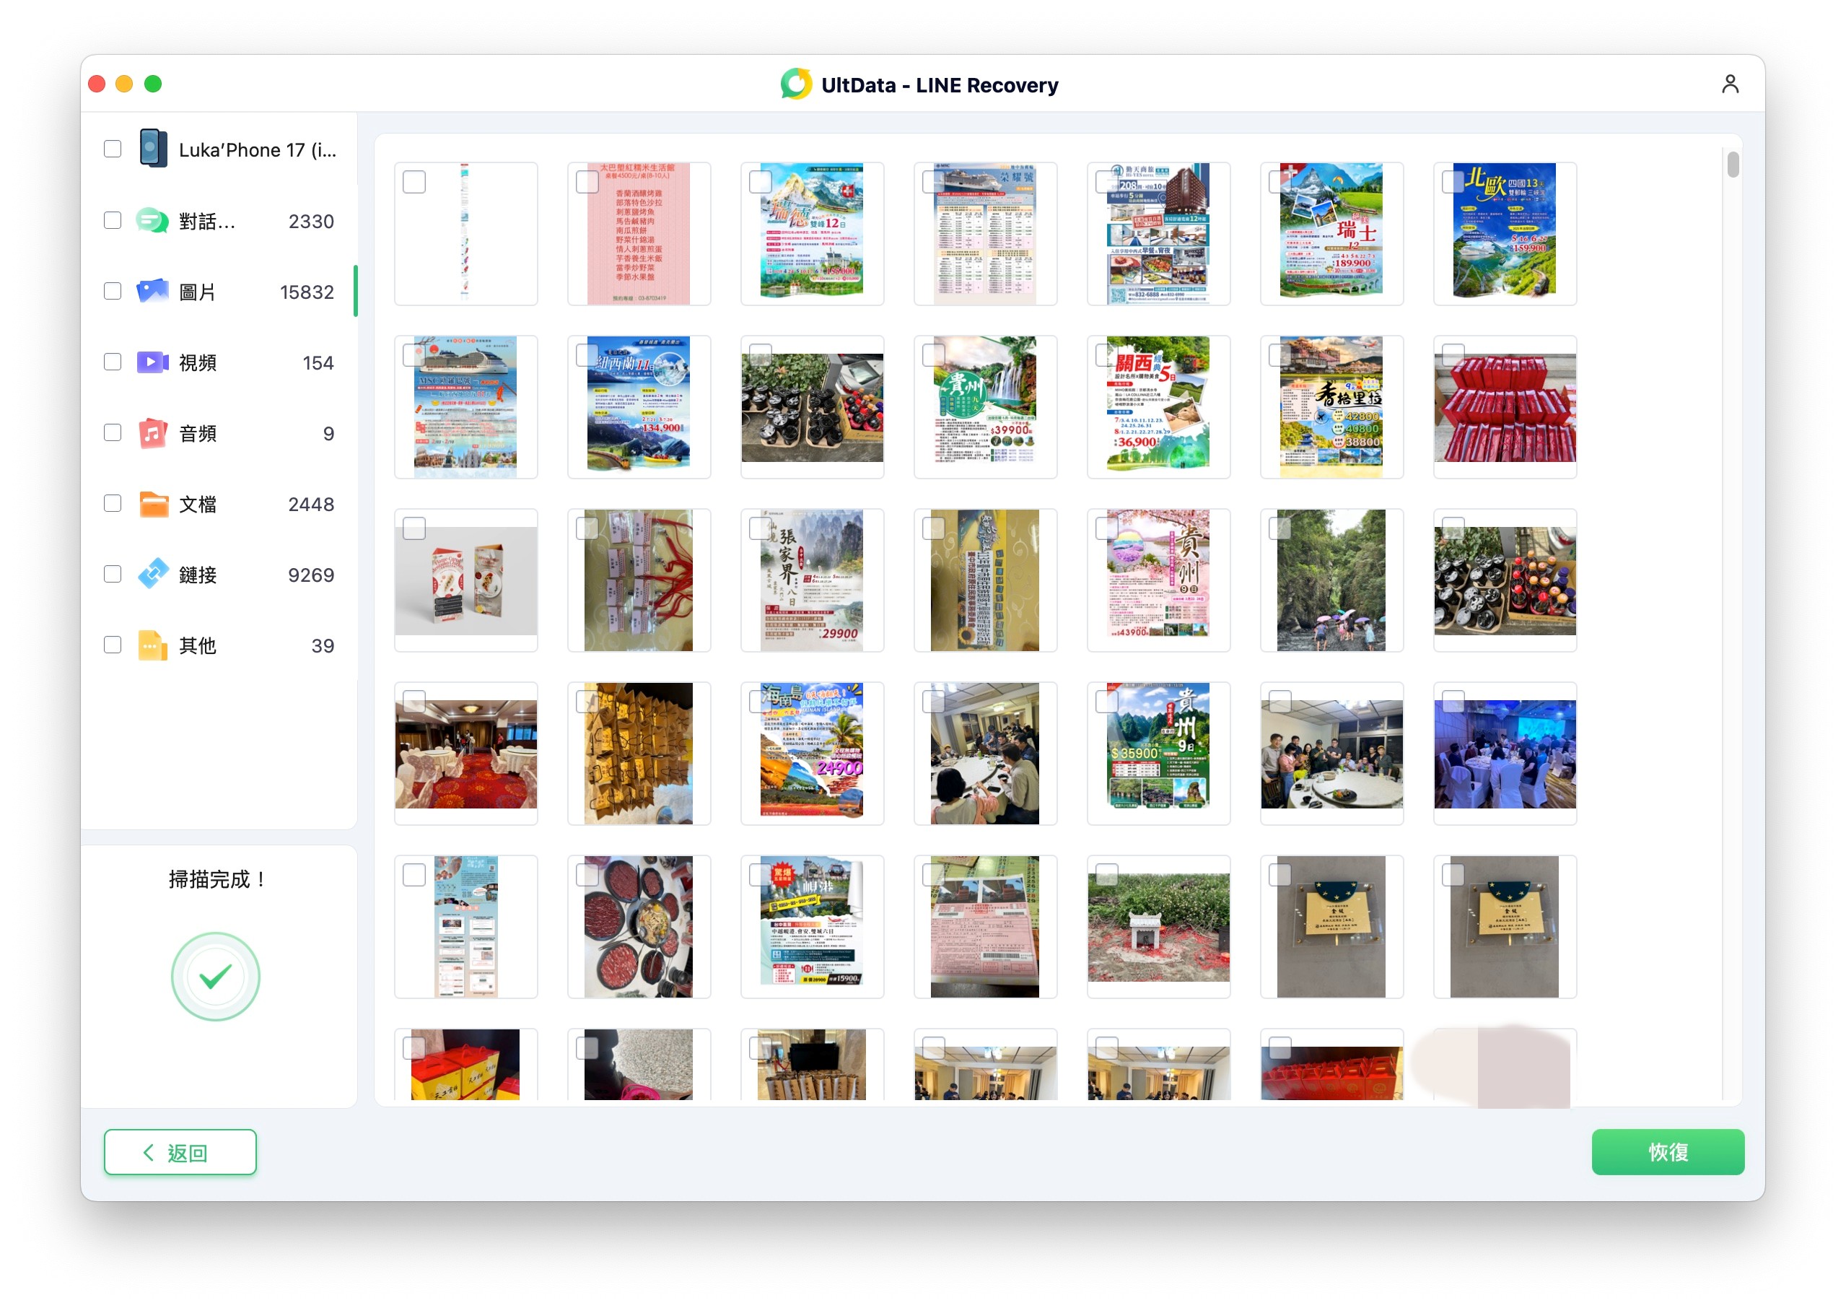Tick the 音頻 category checkbox

[x=112, y=432]
